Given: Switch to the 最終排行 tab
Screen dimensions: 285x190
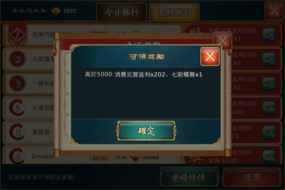Looking at the screenshot, I should (x=175, y=12).
